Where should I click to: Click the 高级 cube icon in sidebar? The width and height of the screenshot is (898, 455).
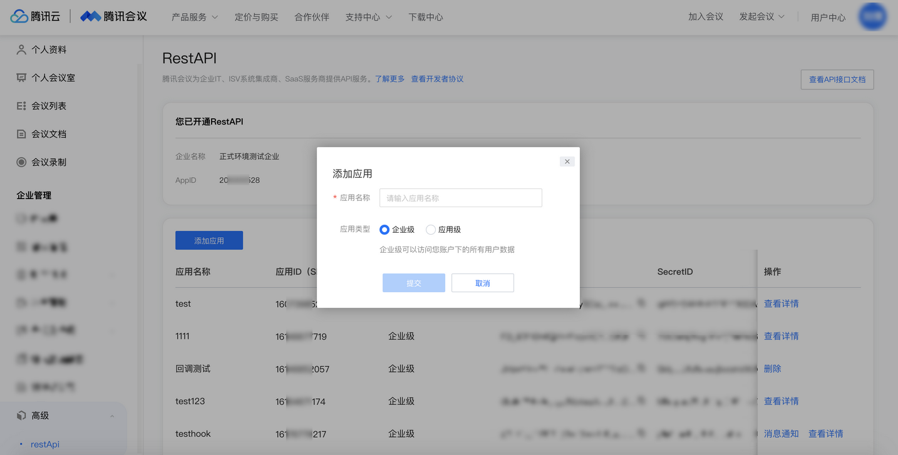coord(21,416)
